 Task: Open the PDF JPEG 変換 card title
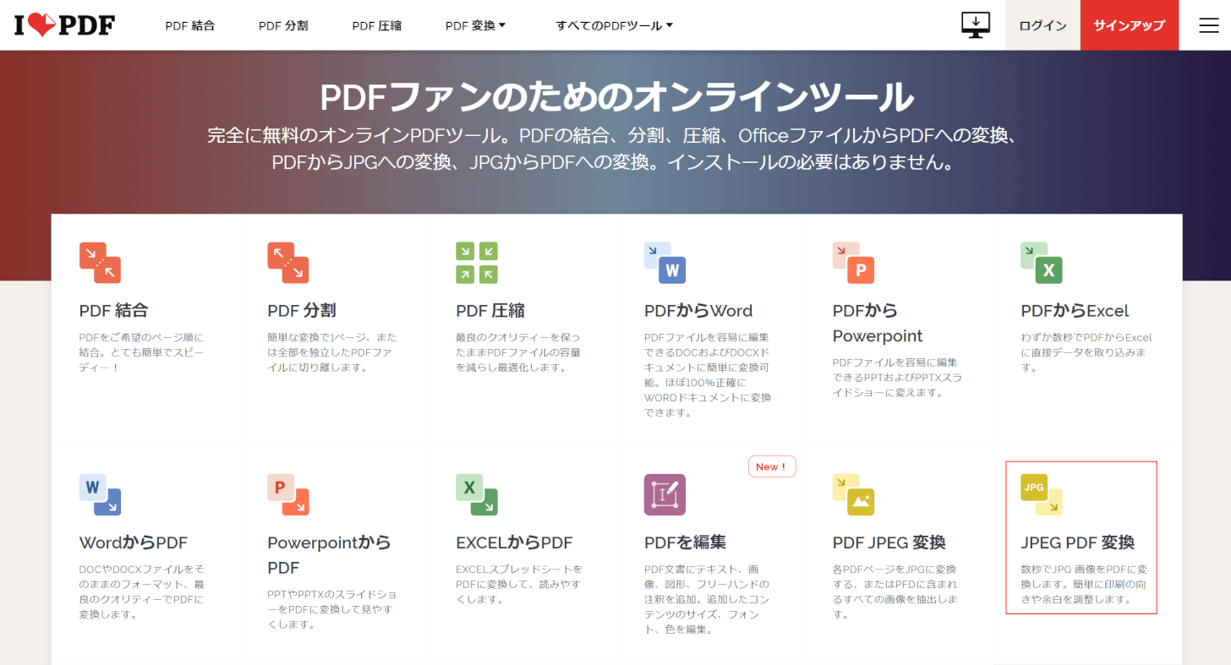pyautogui.click(x=889, y=542)
